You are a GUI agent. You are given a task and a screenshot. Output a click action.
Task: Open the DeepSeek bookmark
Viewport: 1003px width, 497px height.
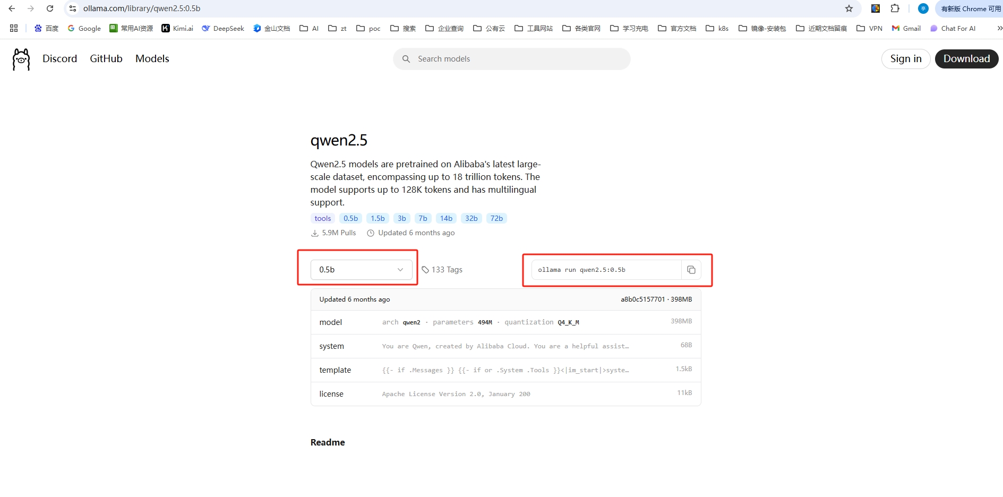coord(223,28)
